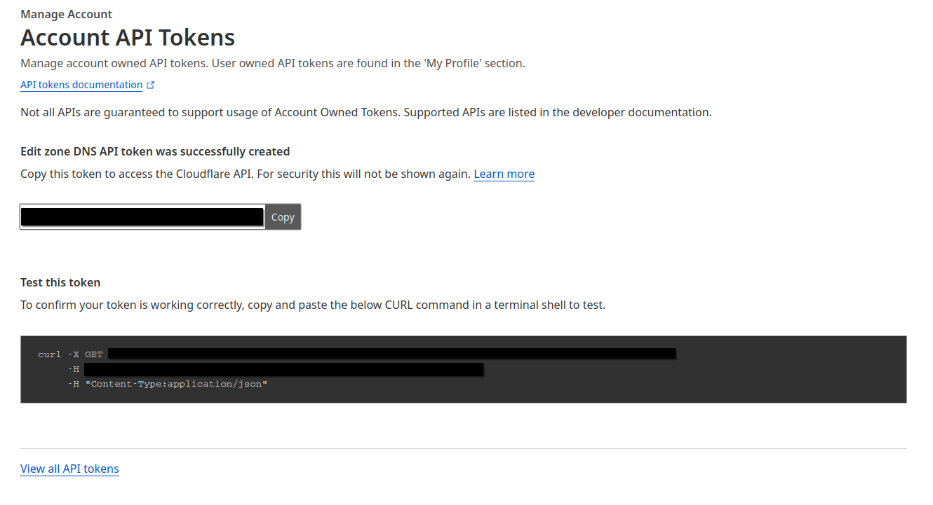Follow the Learn more link
Screen dimensions: 933x505
[x=504, y=174]
